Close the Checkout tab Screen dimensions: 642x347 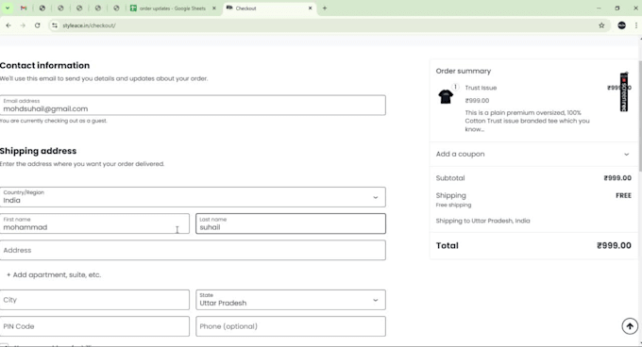(310, 8)
